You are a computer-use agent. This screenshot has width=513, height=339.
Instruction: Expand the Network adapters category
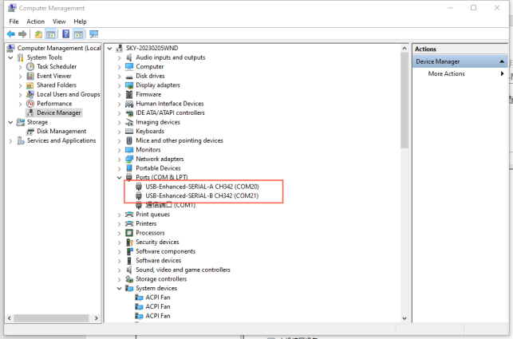point(120,159)
